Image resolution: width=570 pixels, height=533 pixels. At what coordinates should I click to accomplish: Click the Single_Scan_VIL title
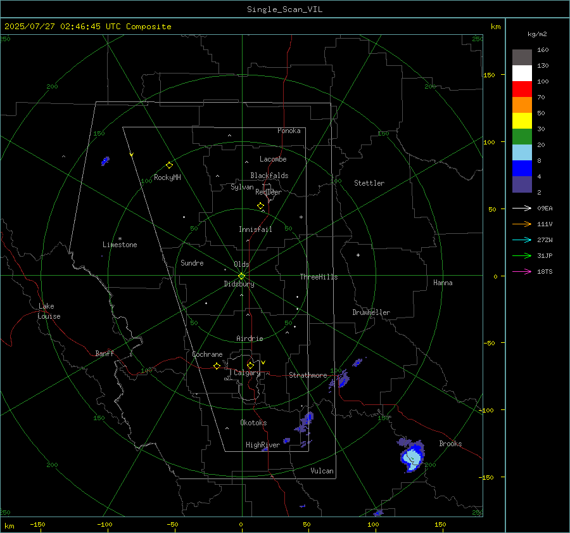(x=284, y=10)
